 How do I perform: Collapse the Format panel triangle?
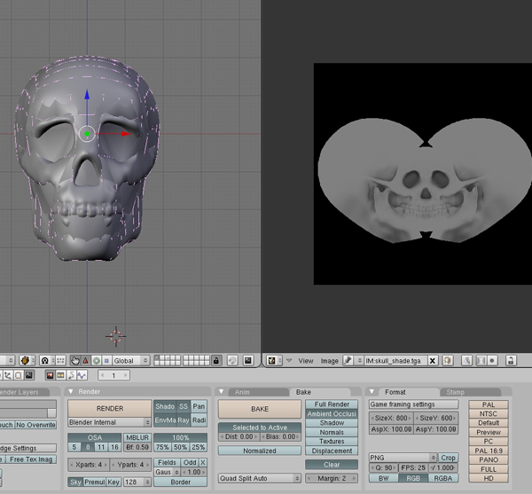point(372,391)
